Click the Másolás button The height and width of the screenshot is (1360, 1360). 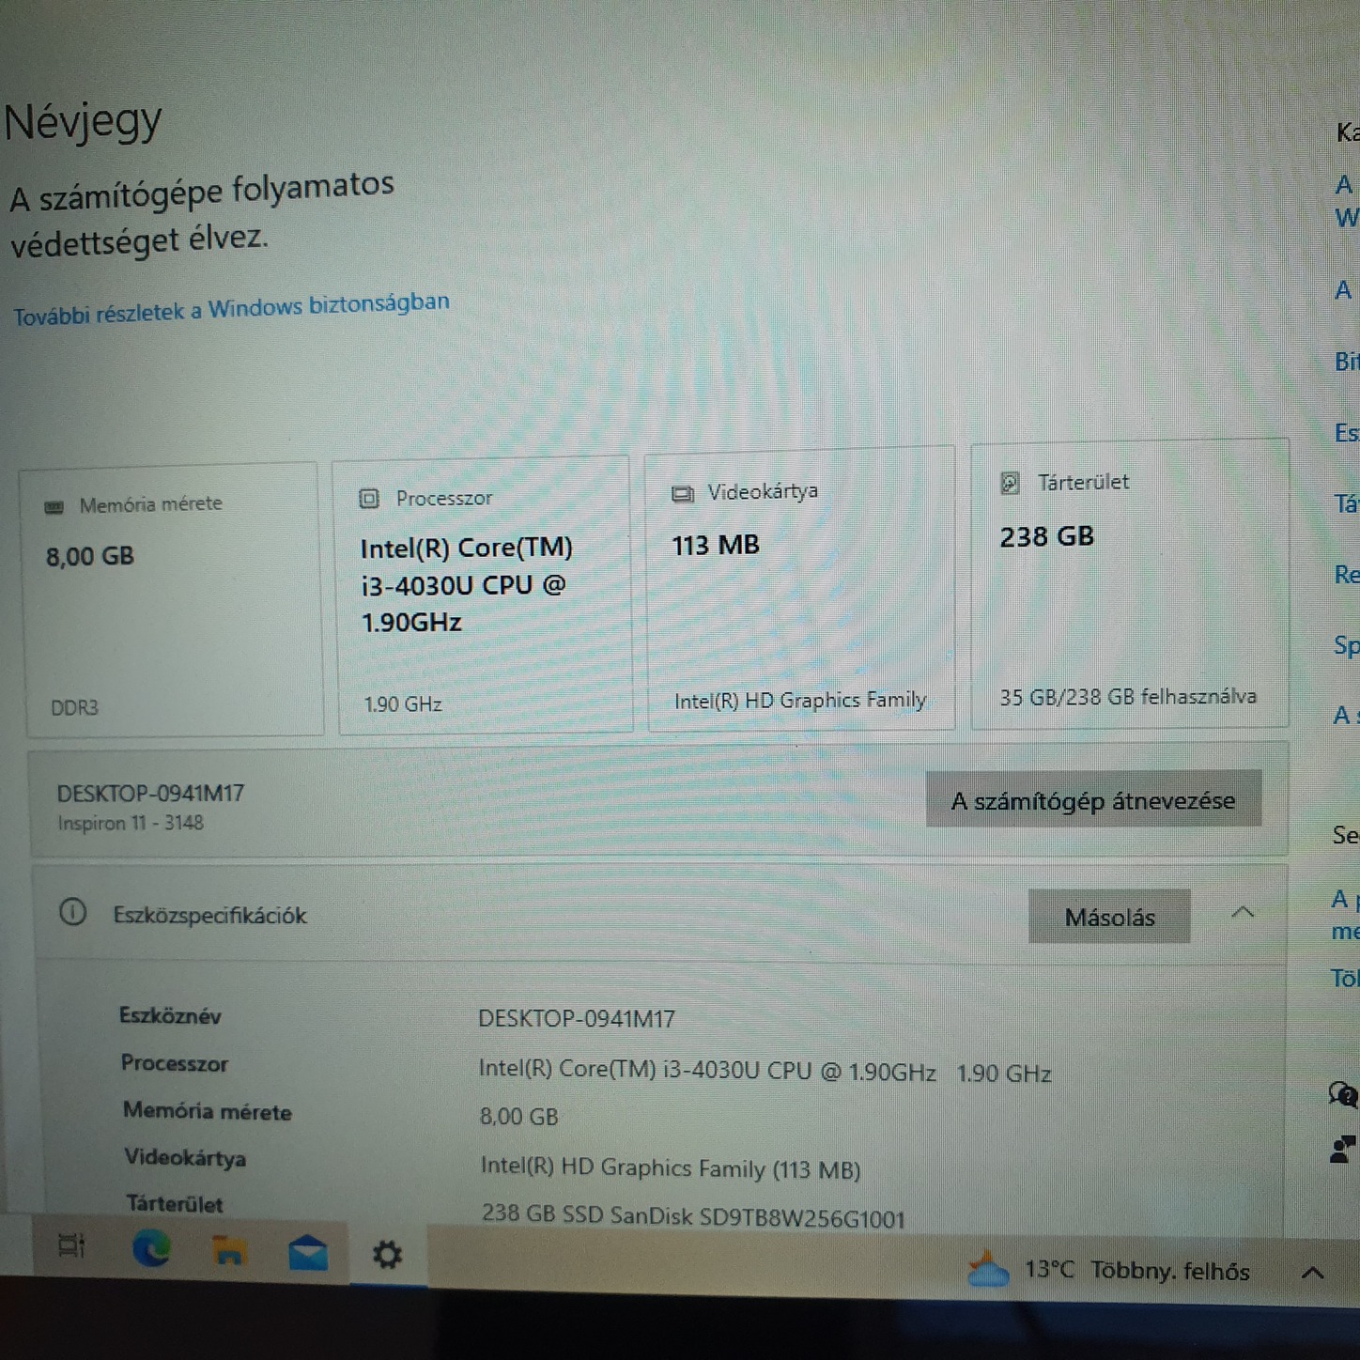(1109, 917)
